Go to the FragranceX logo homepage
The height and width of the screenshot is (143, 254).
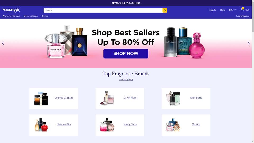(x=11, y=10)
